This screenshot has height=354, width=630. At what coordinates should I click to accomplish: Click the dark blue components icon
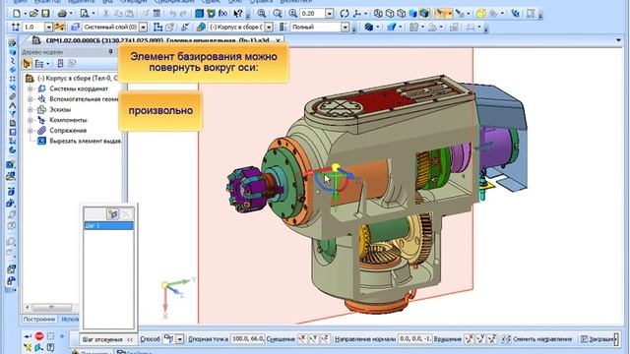368,27
